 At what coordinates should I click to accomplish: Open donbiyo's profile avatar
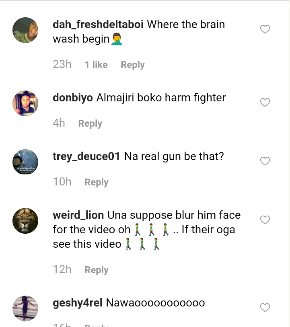[x=25, y=103]
